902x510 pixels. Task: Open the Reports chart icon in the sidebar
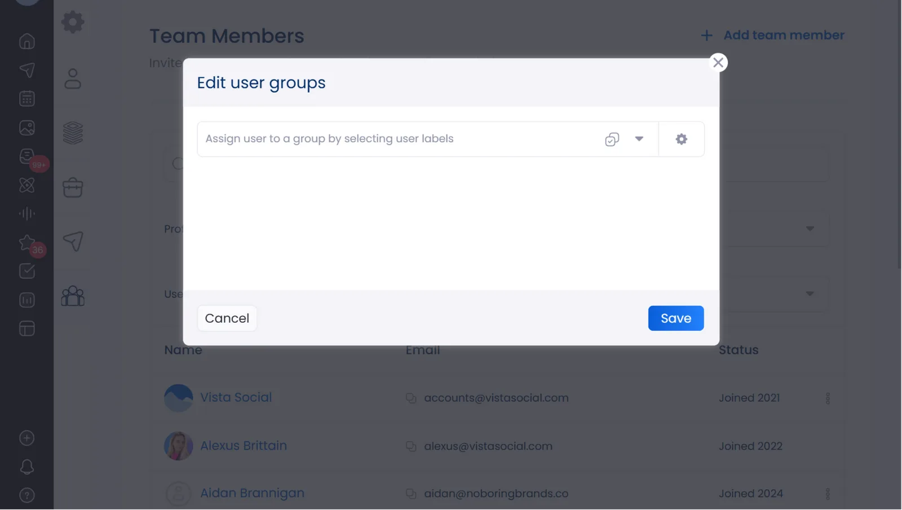pyautogui.click(x=27, y=300)
